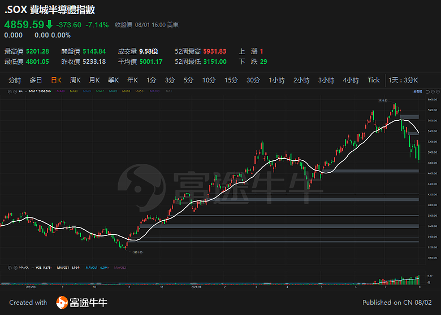Click the cyan MA45 label
Image resolution: width=441 pixels, height=315 pixels.
[113, 91]
